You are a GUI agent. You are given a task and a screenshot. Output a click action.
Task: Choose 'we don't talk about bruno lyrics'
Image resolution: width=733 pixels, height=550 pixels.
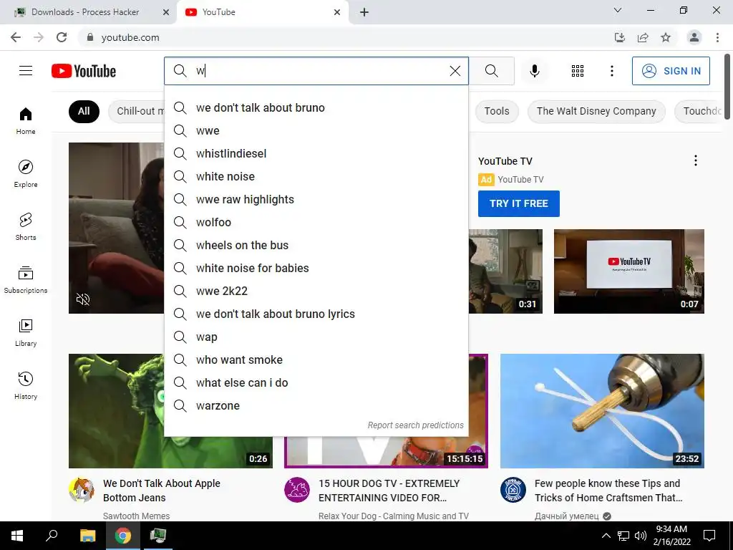316,314
